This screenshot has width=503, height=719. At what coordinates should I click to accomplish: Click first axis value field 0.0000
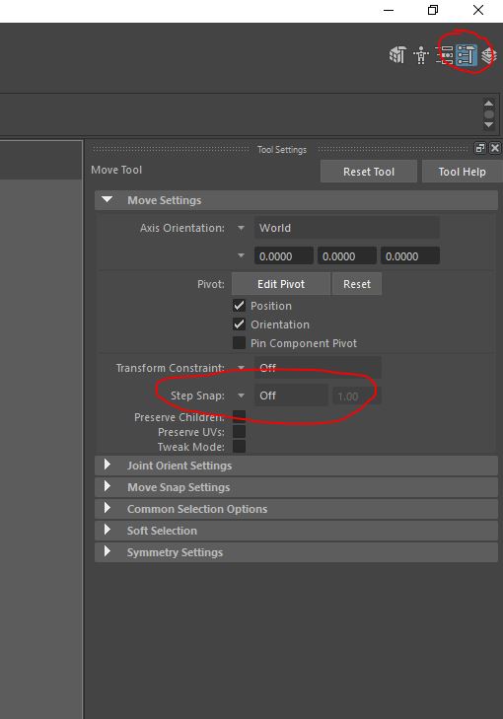tap(284, 255)
